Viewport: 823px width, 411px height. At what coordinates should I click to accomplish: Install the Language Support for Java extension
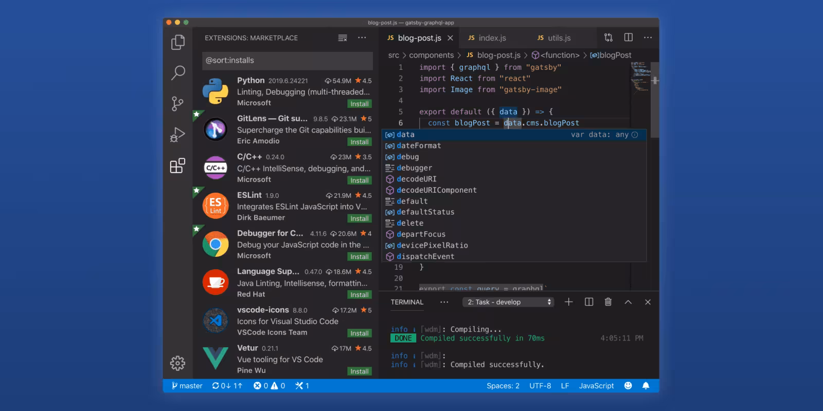click(x=359, y=295)
